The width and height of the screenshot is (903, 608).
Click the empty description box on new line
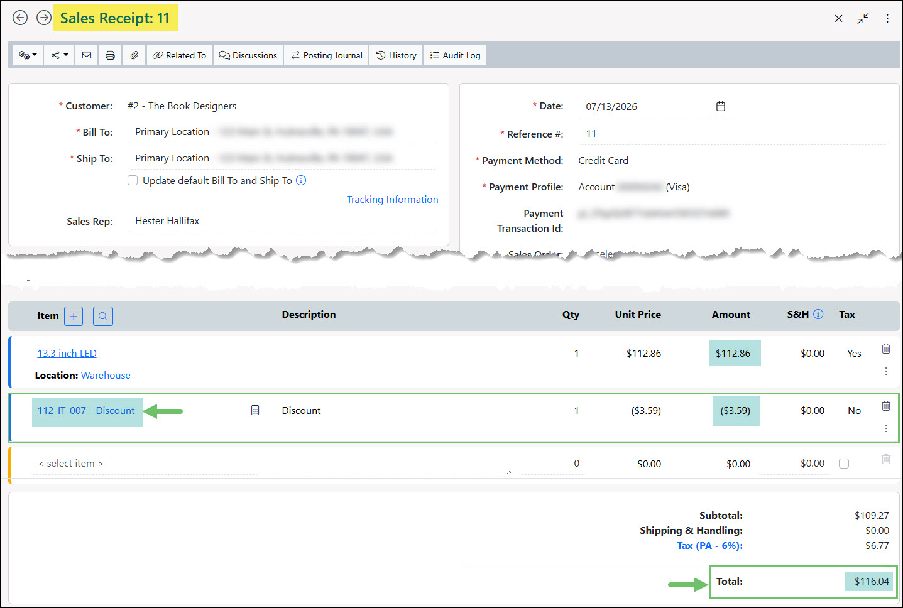394,464
